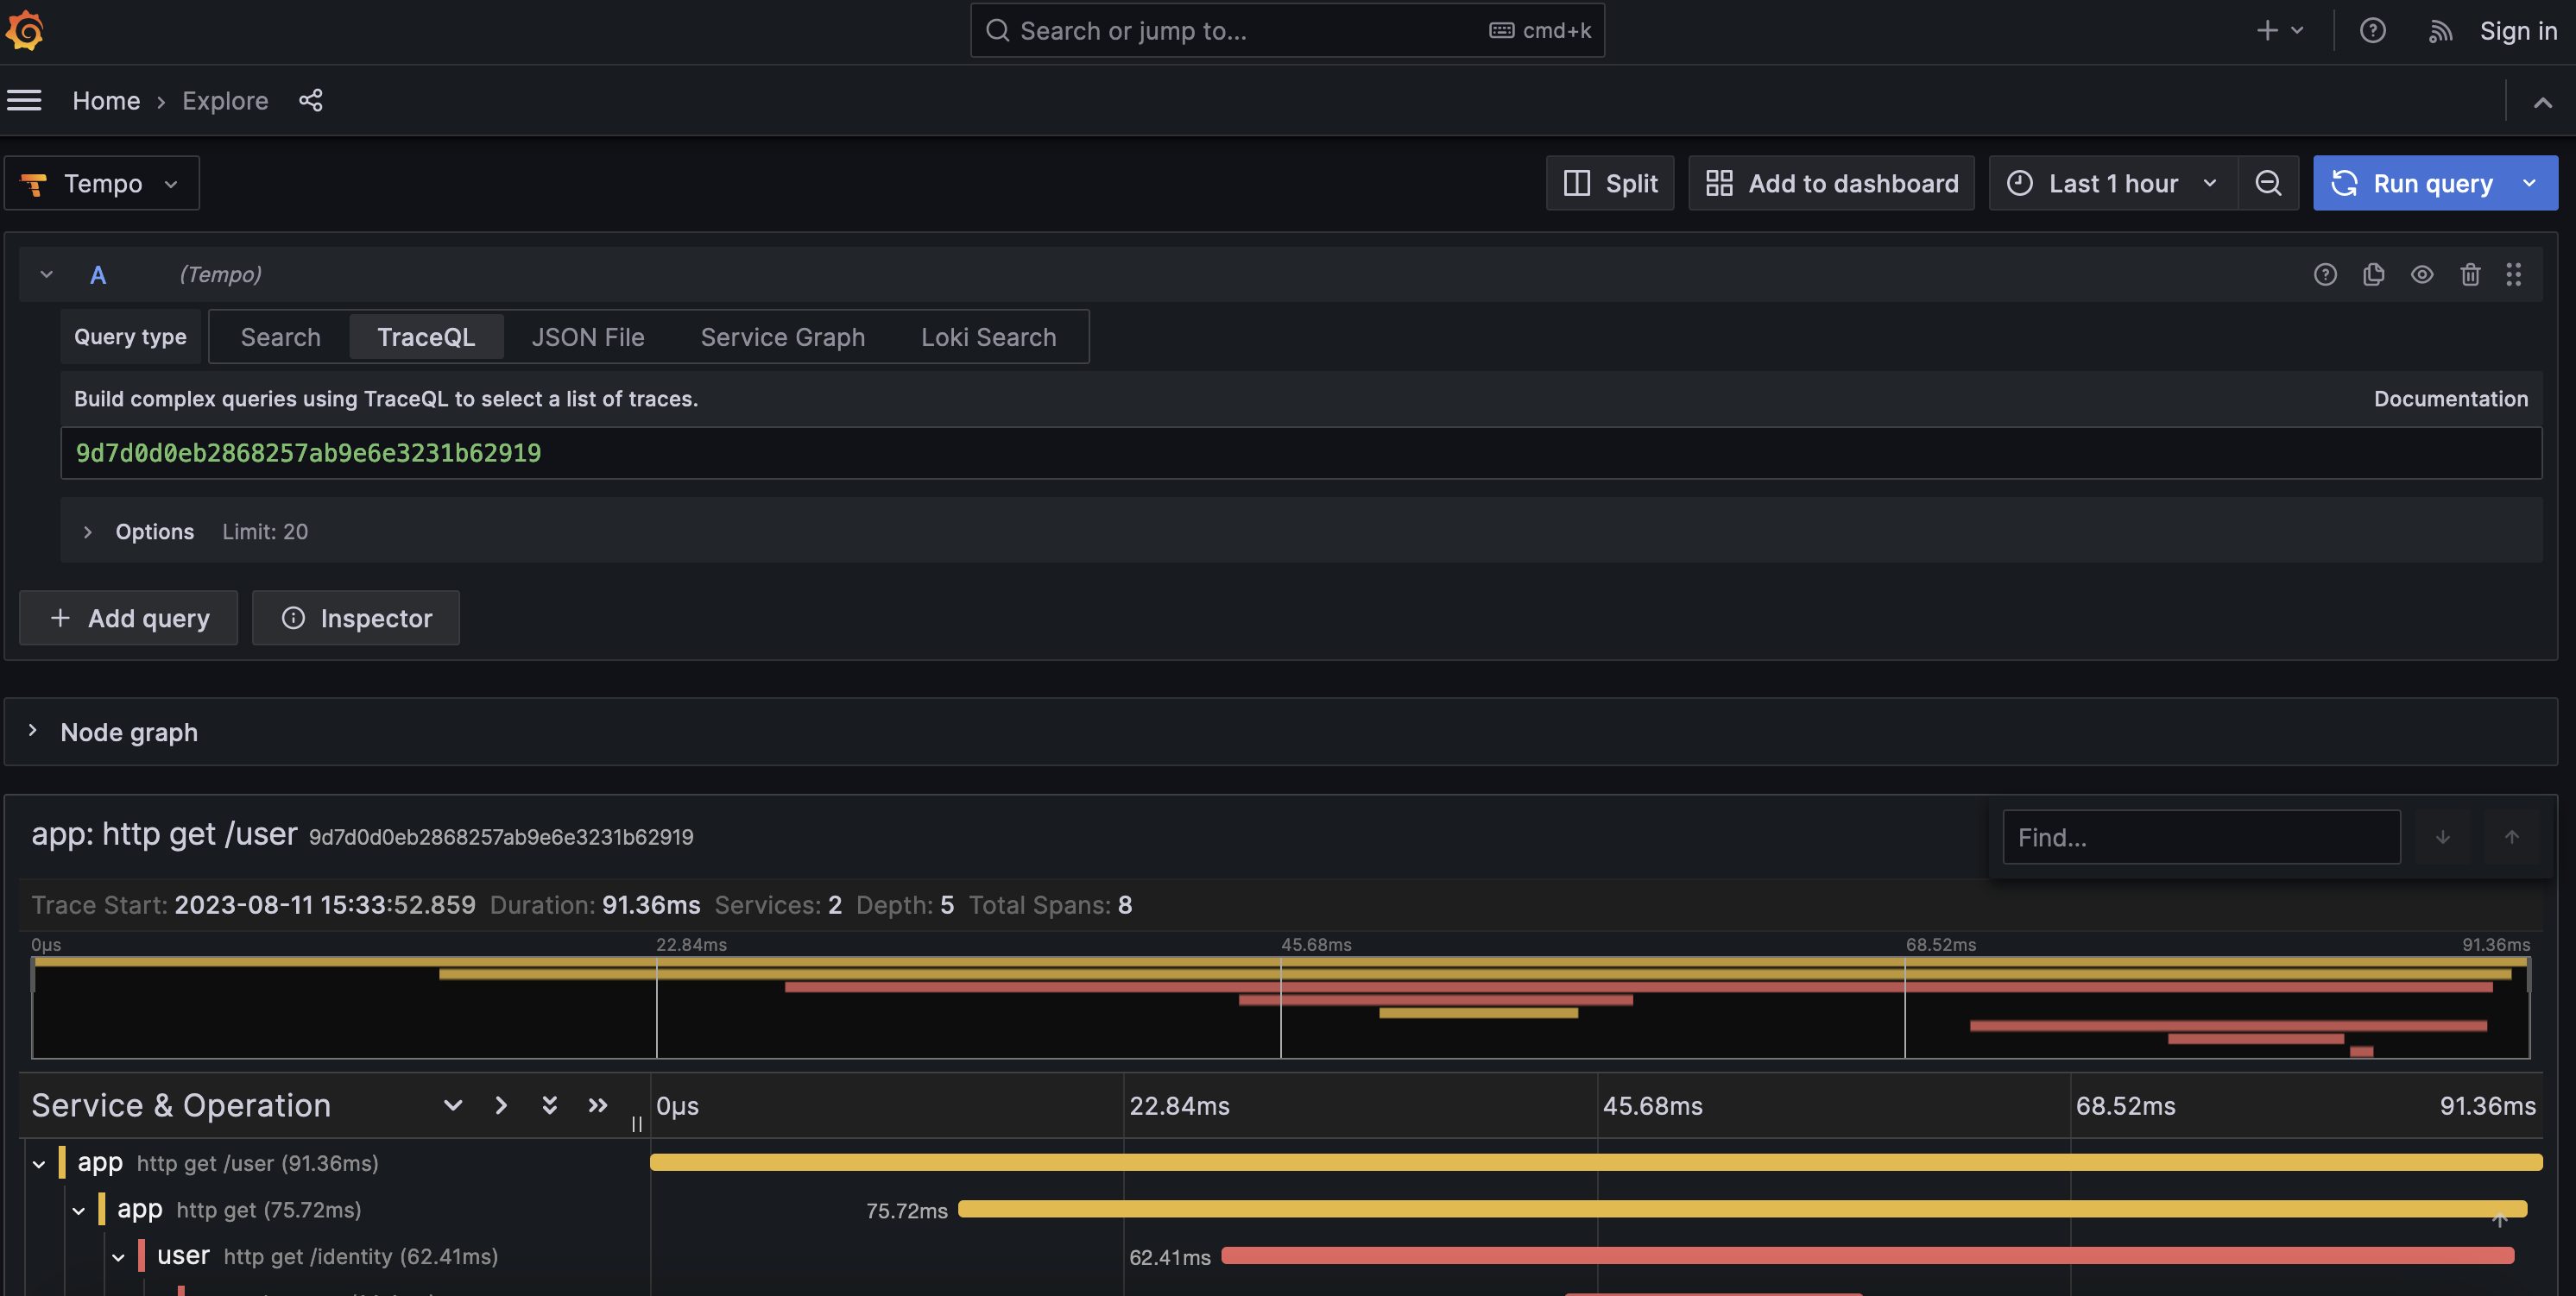Click the yellow 91.36ms app span bar
The width and height of the screenshot is (2576, 1296).
[x=1596, y=1162]
